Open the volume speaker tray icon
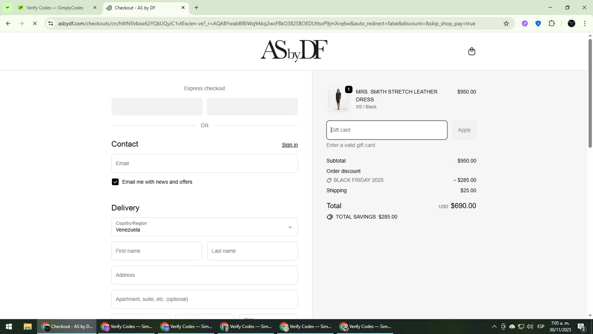593x334 pixels. click(x=530, y=327)
